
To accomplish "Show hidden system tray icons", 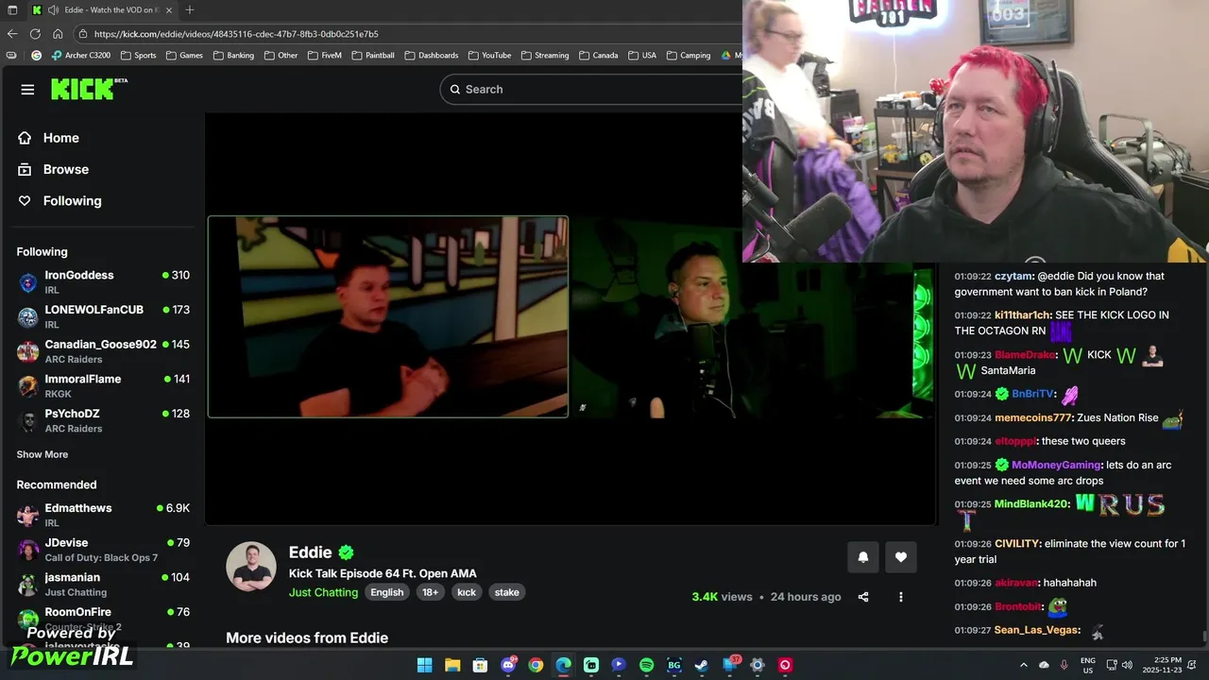I will (1024, 665).
